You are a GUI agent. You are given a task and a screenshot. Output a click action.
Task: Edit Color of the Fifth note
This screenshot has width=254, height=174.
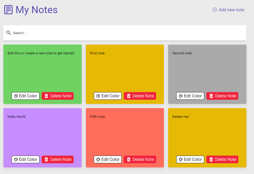pyautogui.click(x=108, y=160)
